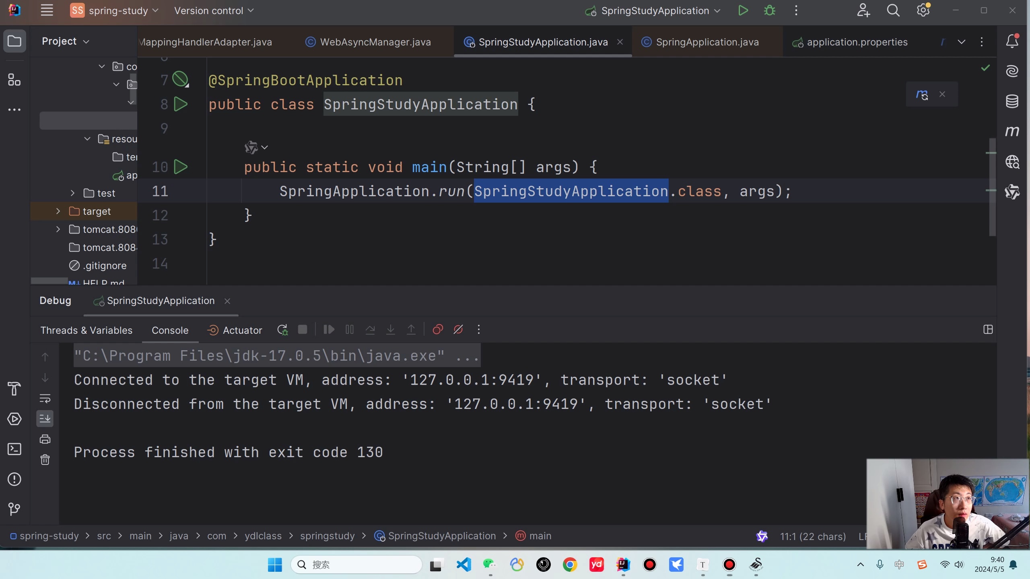Click View Breakpoints icon in debug toolbar

coord(437,330)
